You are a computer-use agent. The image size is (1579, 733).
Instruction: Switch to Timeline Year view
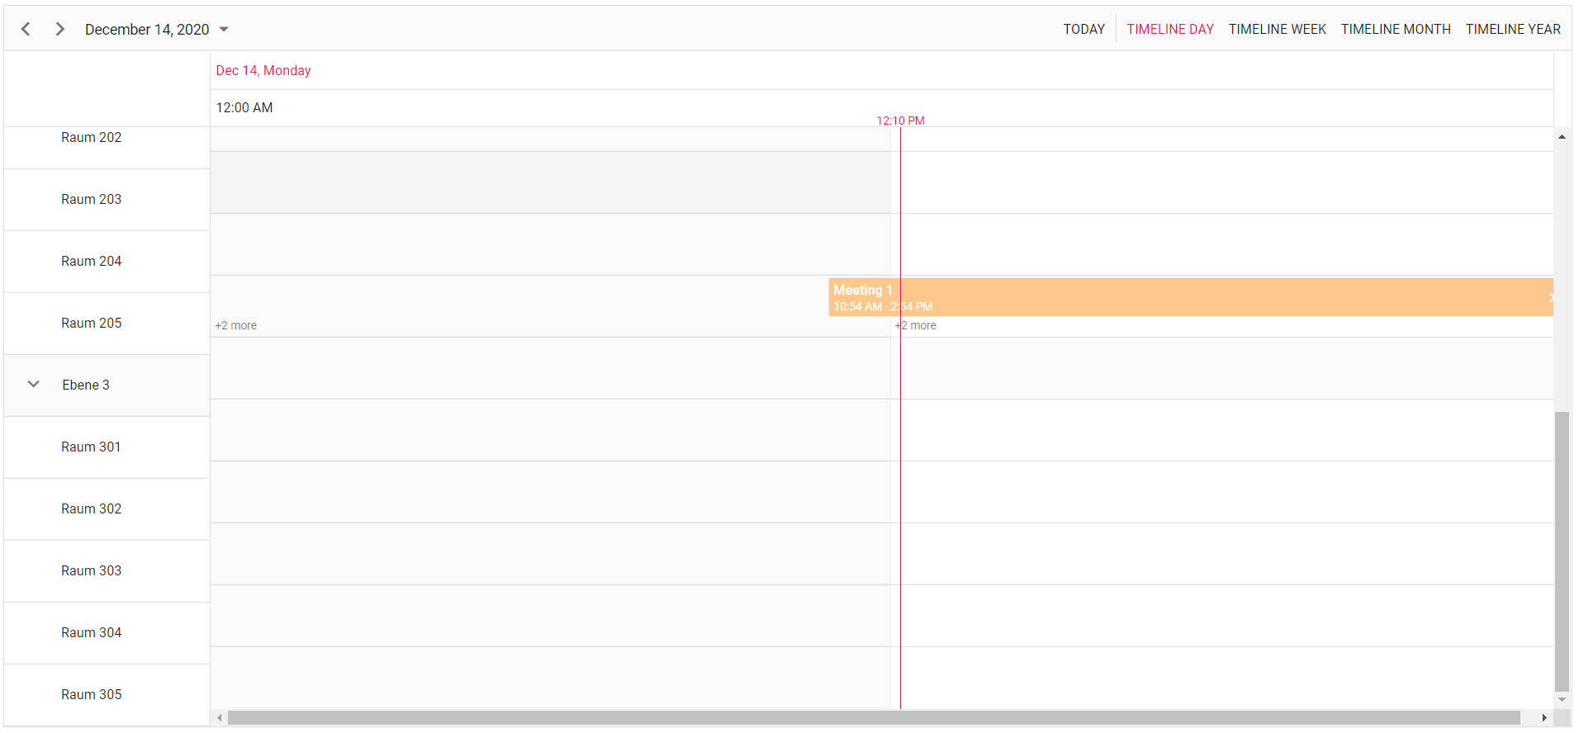click(1512, 30)
